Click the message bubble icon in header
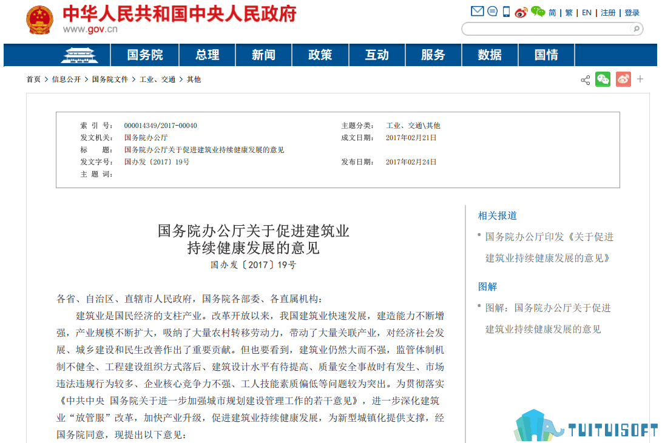662x443 pixels. click(492, 11)
